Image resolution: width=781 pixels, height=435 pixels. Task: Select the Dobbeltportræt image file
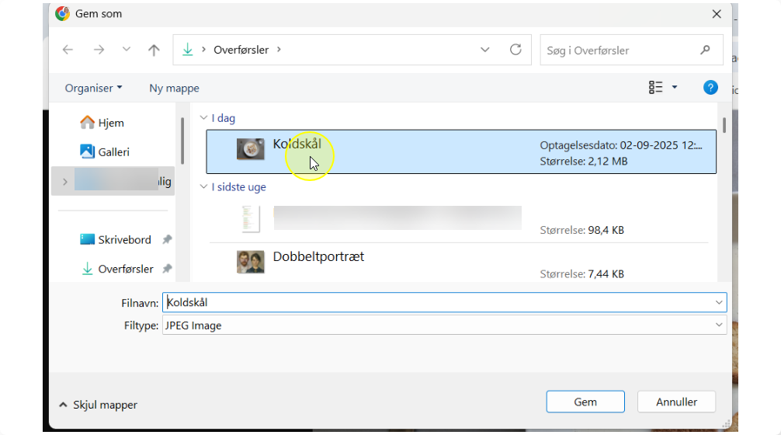[318, 257]
